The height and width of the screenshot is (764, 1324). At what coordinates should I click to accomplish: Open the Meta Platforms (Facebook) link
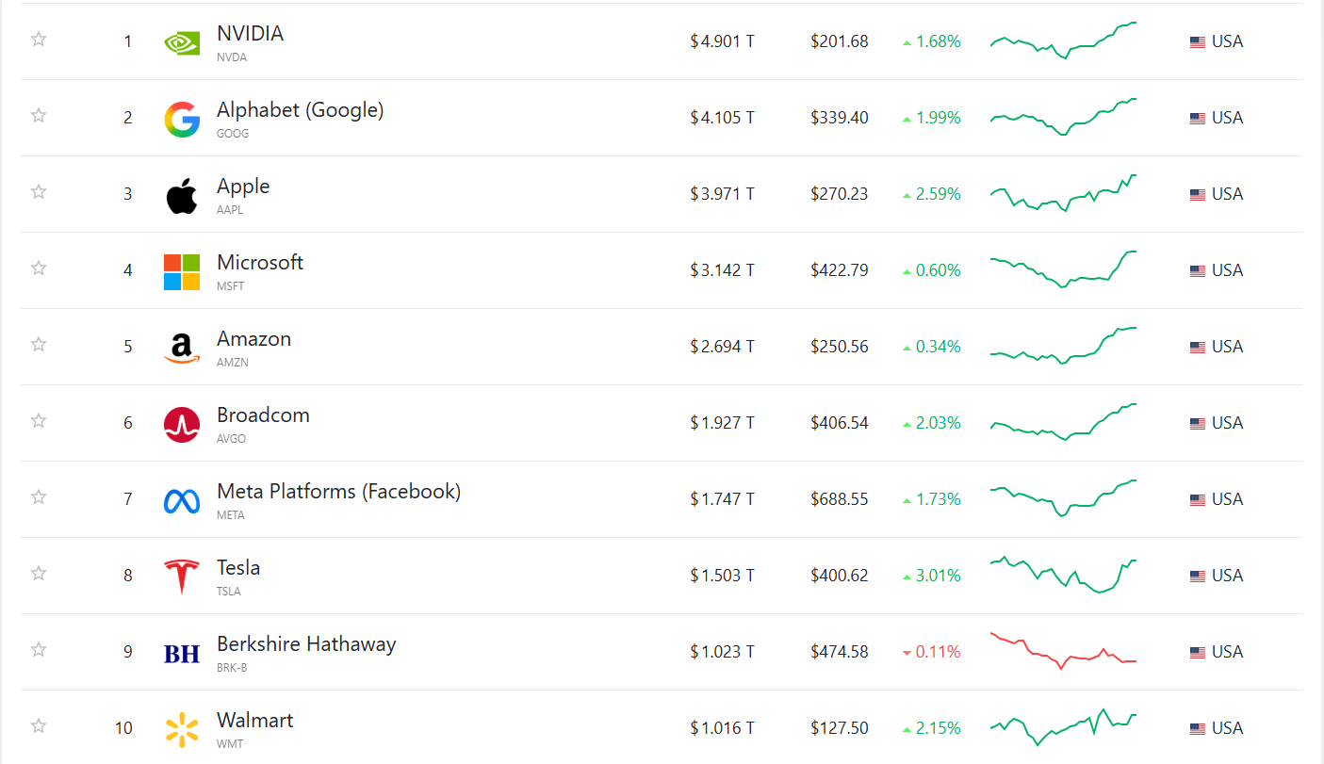click(x=338, y=491)
